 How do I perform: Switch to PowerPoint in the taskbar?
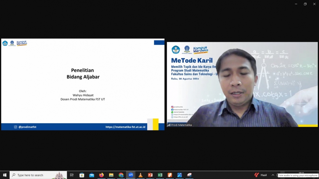click(x=150, y=175)
